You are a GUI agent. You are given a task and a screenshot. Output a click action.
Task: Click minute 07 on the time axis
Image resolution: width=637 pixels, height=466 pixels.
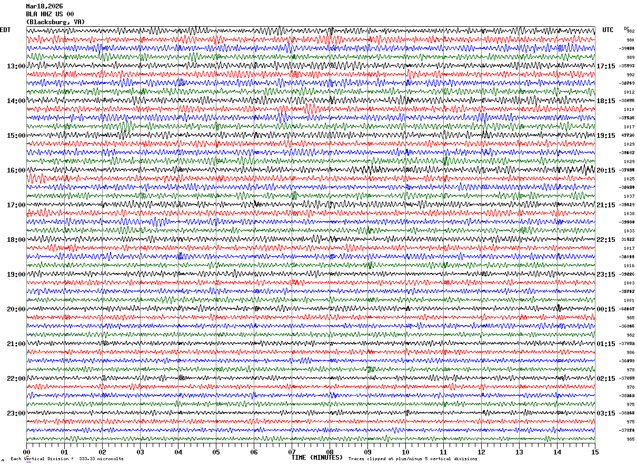[292, 452]
